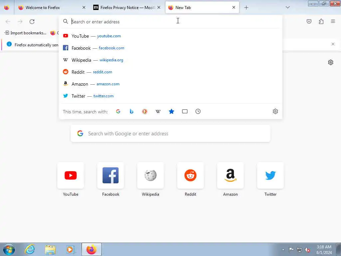Search in Bookmarks star icon
Screen dimensions: 341x256
171,111
